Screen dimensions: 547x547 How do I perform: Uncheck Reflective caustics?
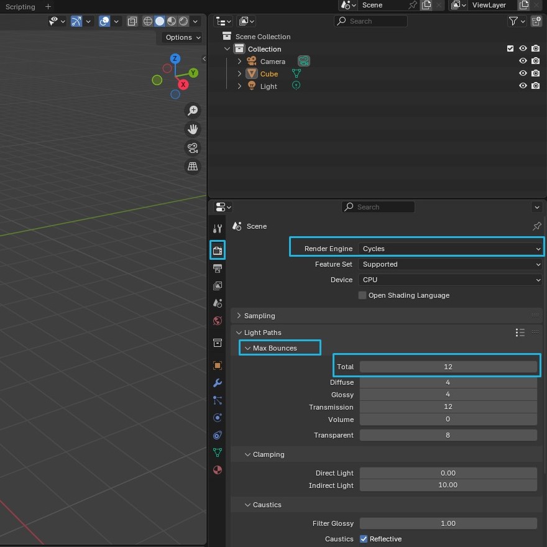(365, 539)
